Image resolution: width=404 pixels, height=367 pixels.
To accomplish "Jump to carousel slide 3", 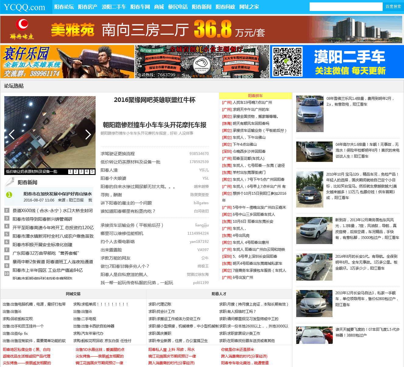I will click(x=81, y=172).
